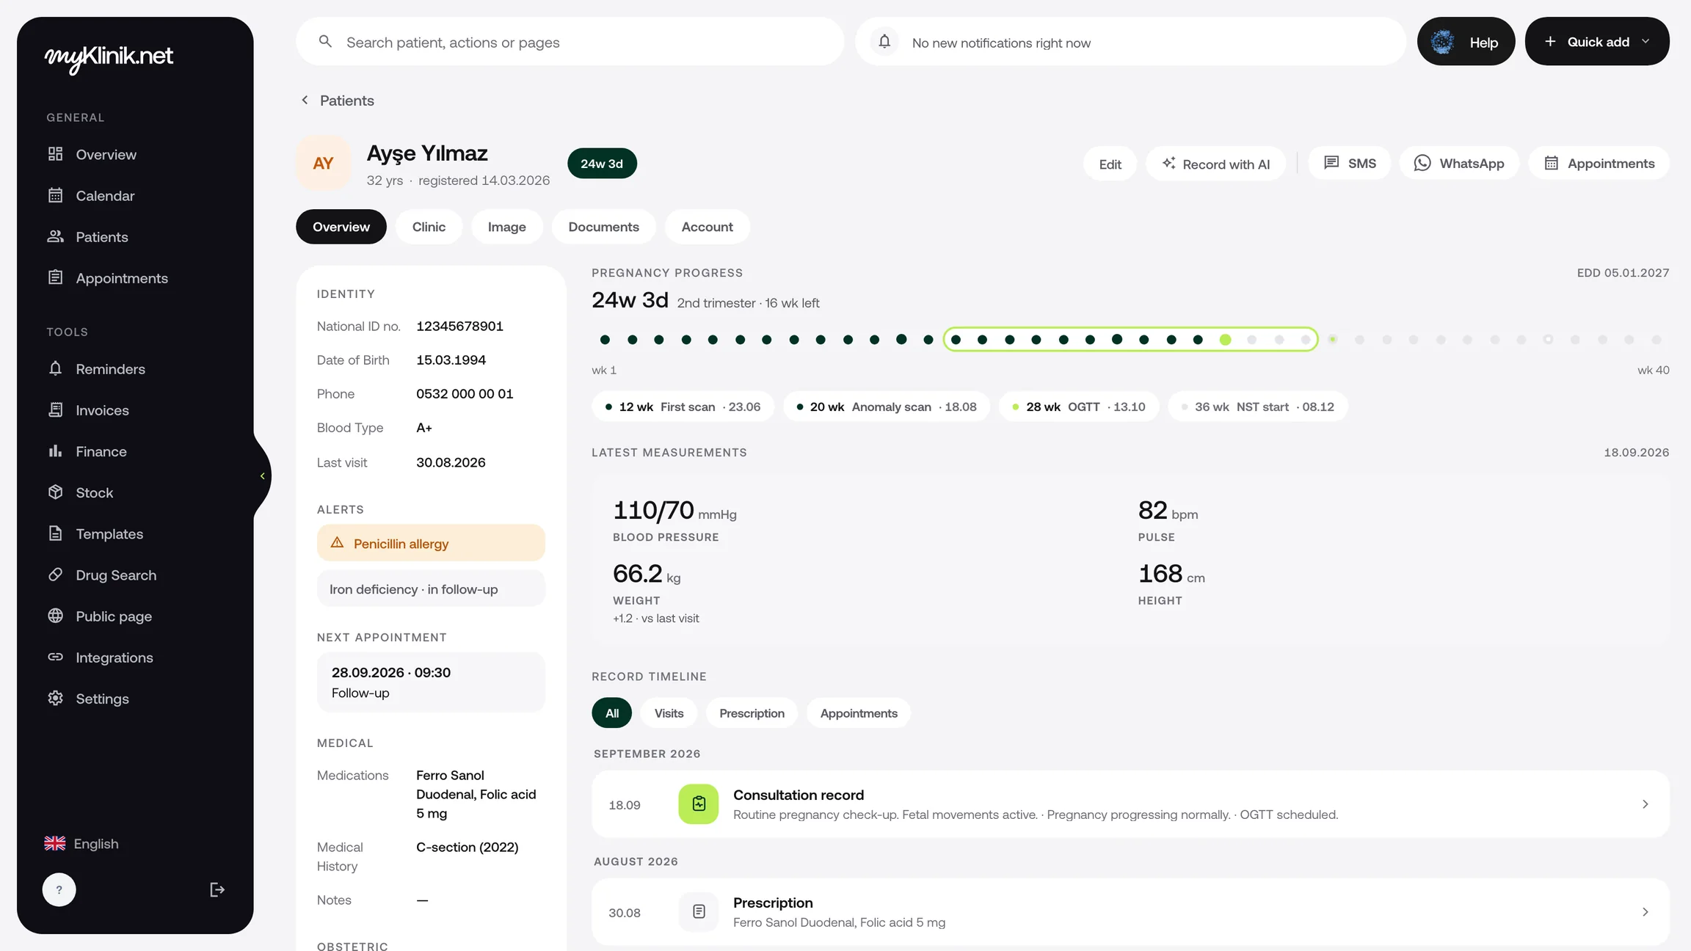Filter timeline by Appointments

coord(859,713)
